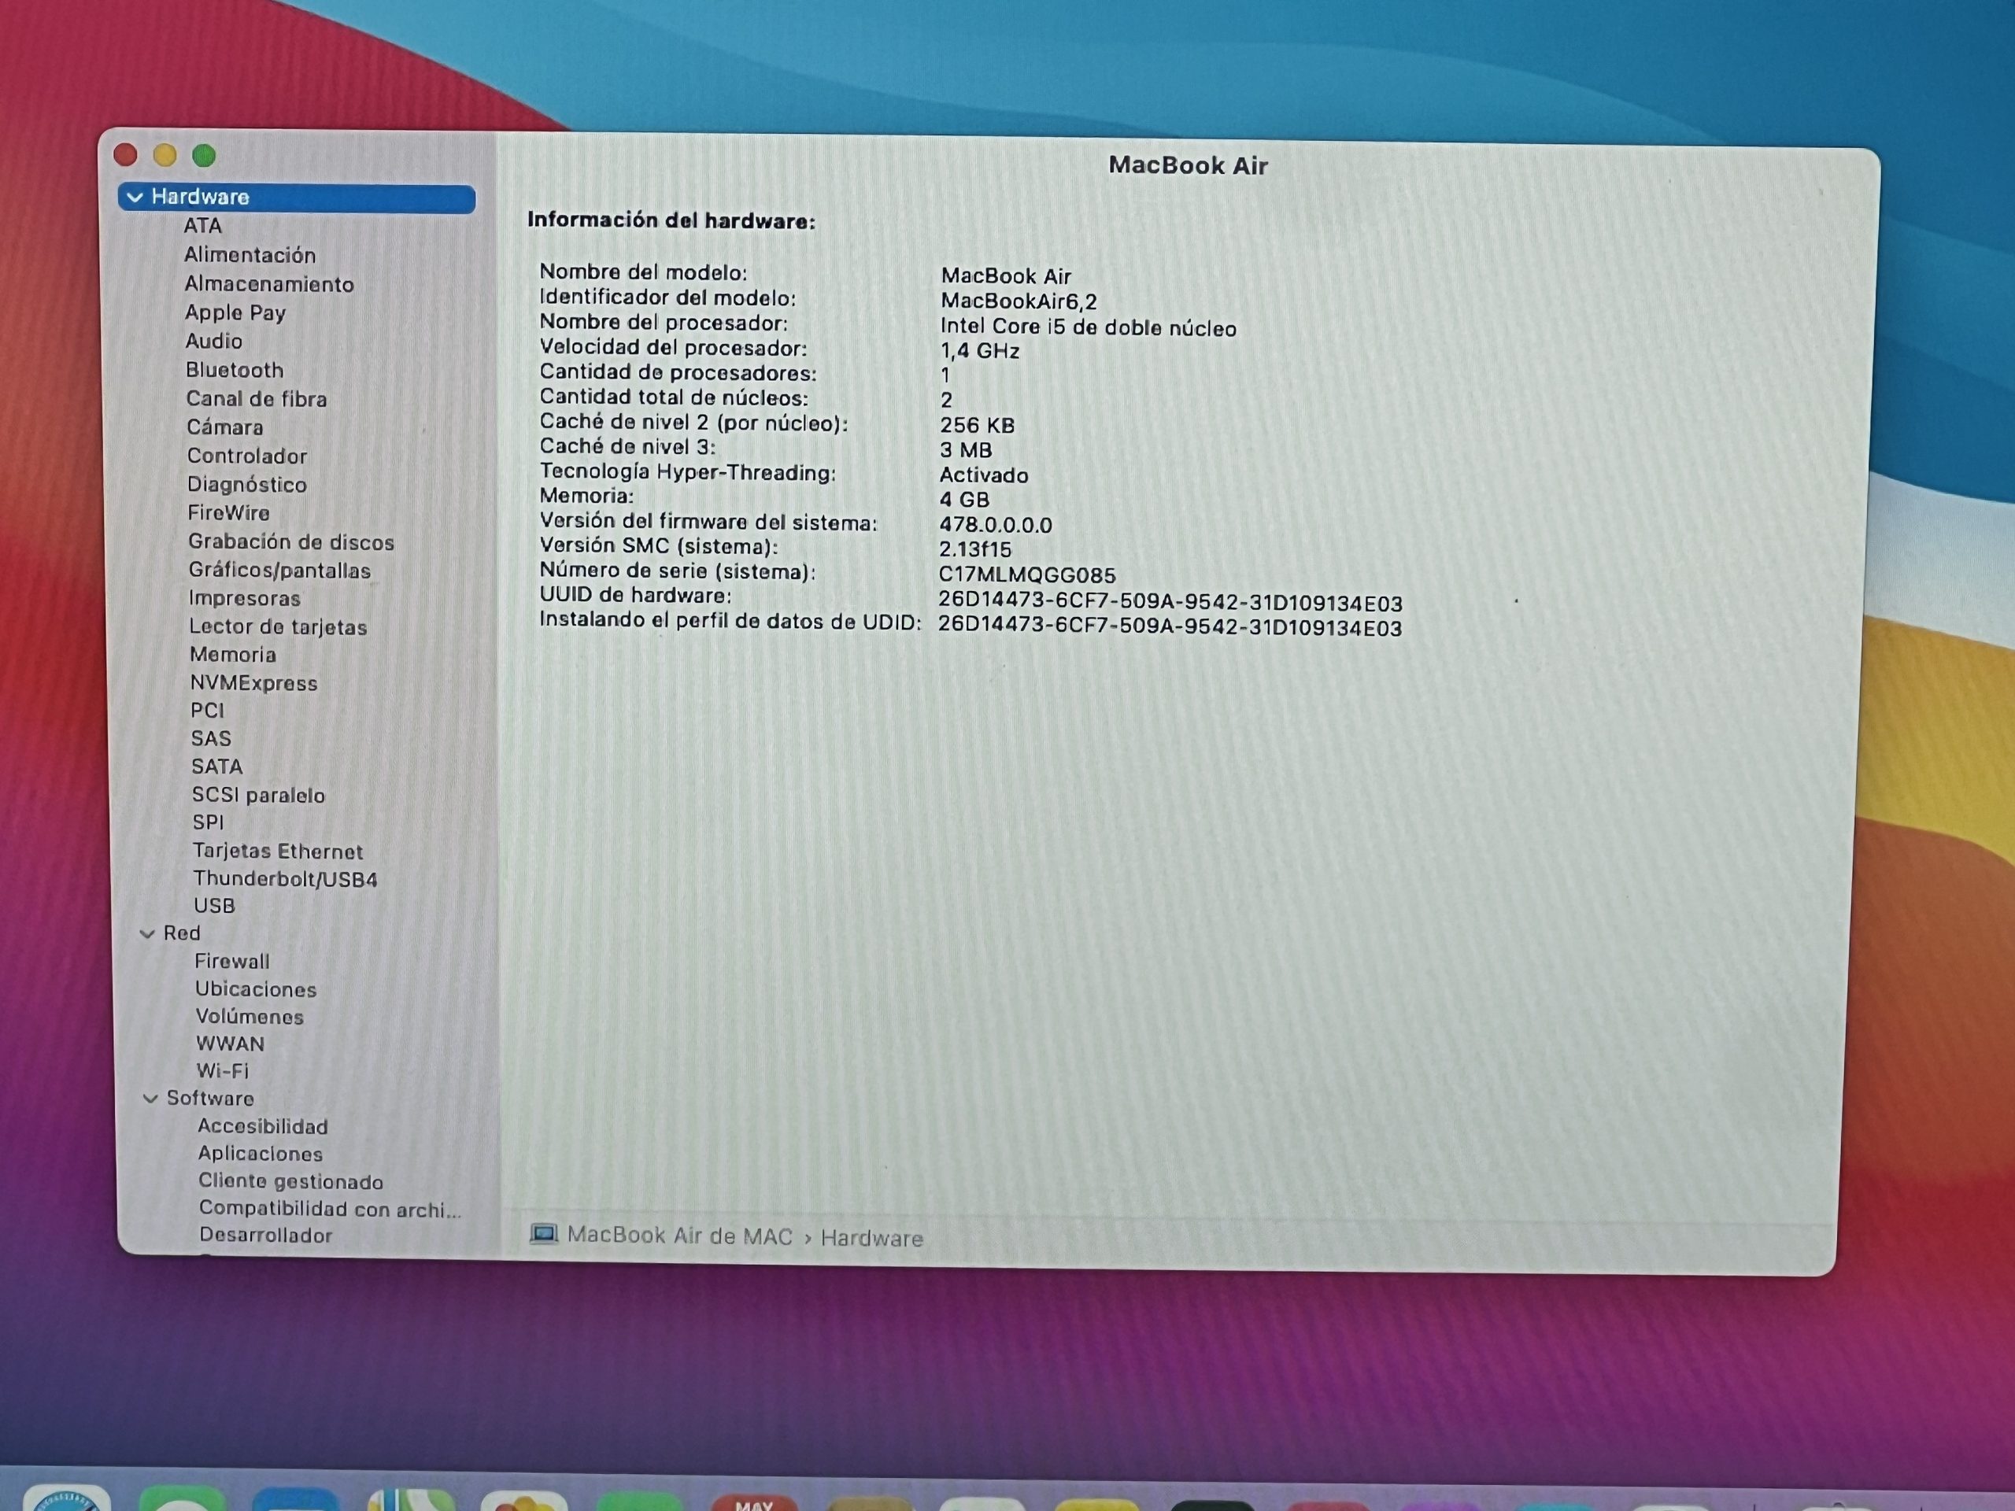Select Wi-Fi under Red
Image resolution: width=2015 pixels, height=1511 pixels.
[x=222, y=1071]
